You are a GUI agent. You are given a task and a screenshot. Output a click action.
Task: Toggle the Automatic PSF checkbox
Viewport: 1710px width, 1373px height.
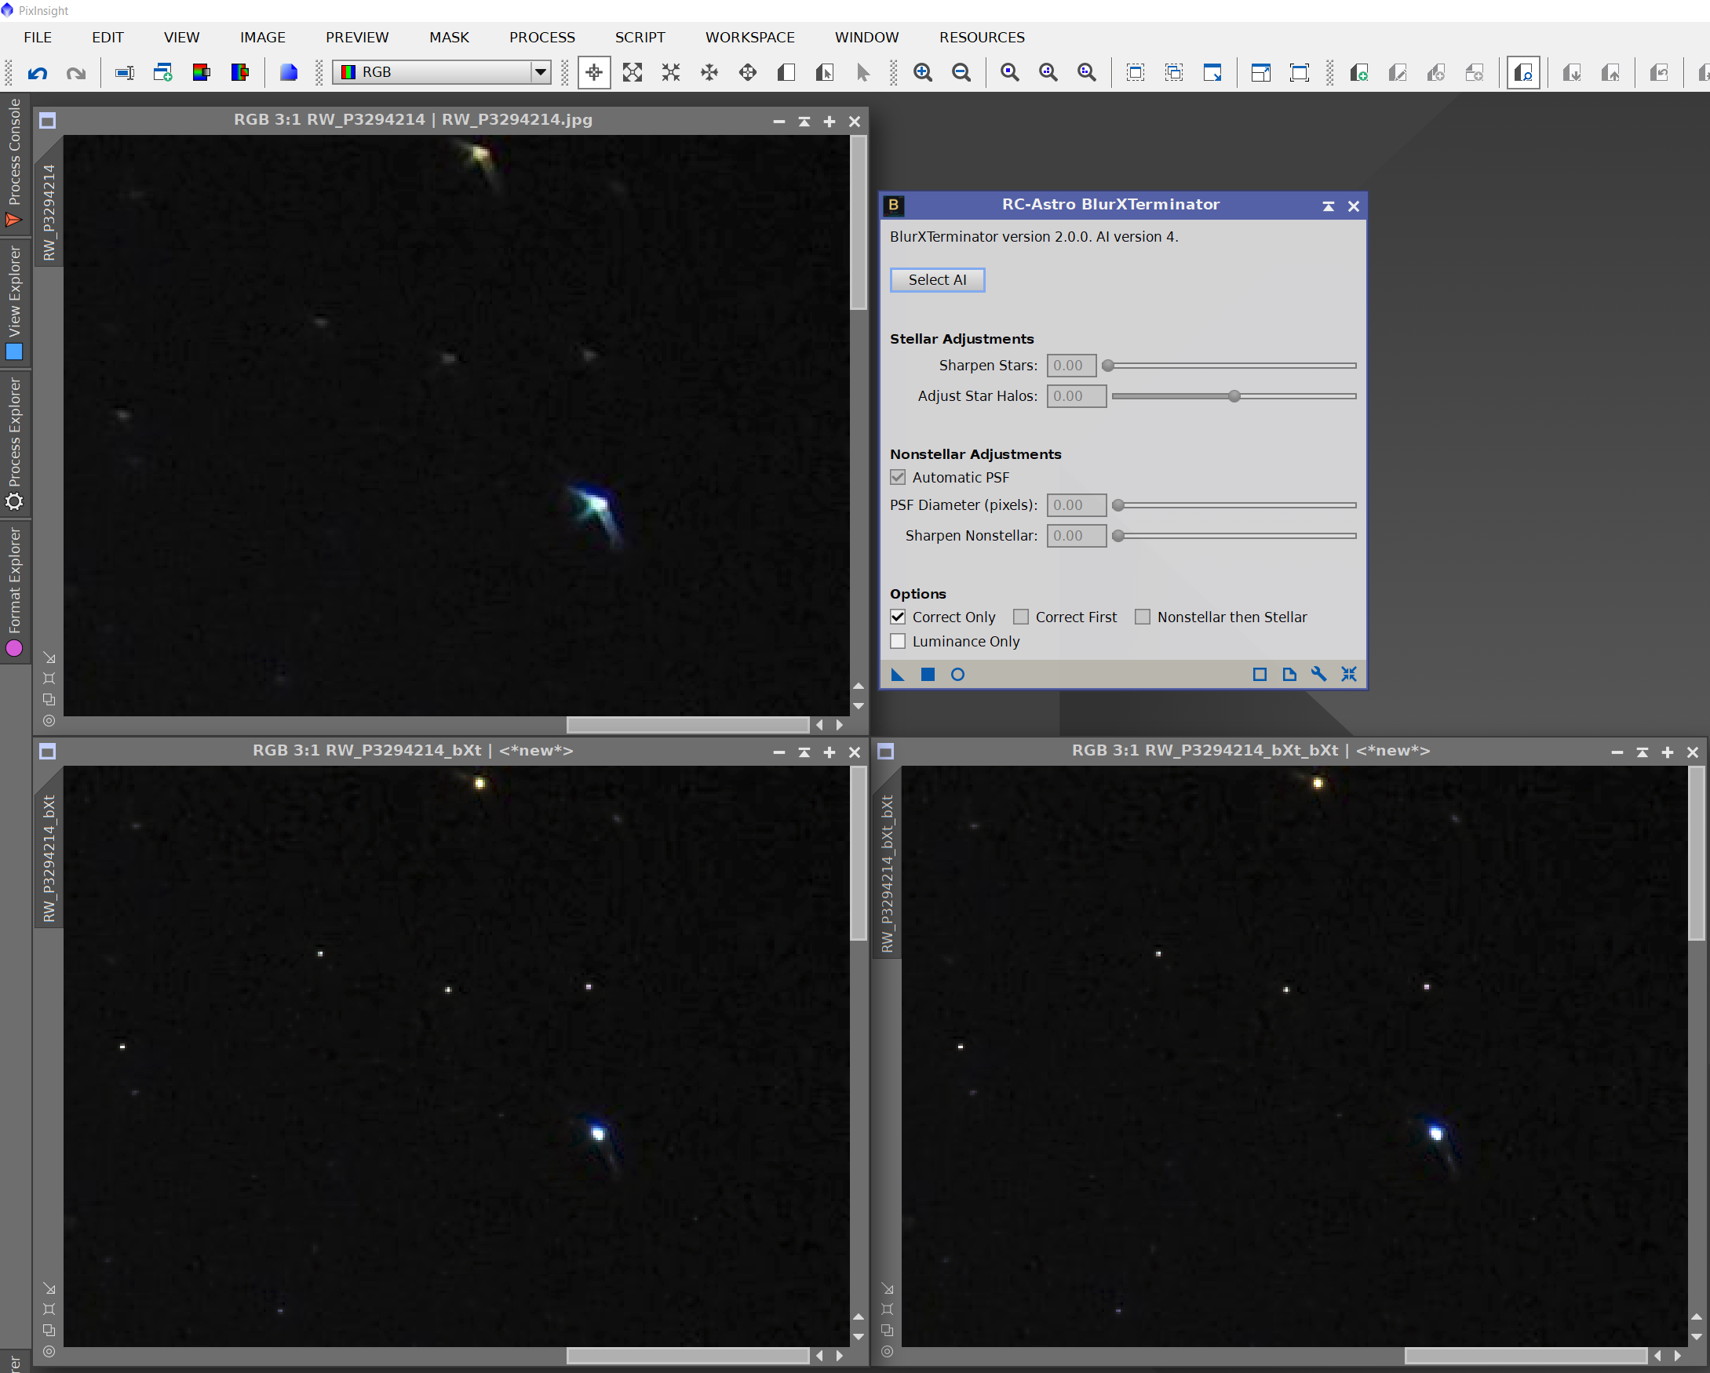(898, 477)
